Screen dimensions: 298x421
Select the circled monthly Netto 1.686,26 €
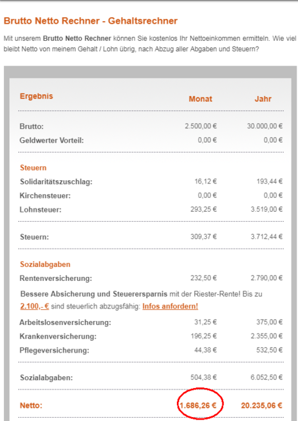pyautogui.click(x=198, y=405)
